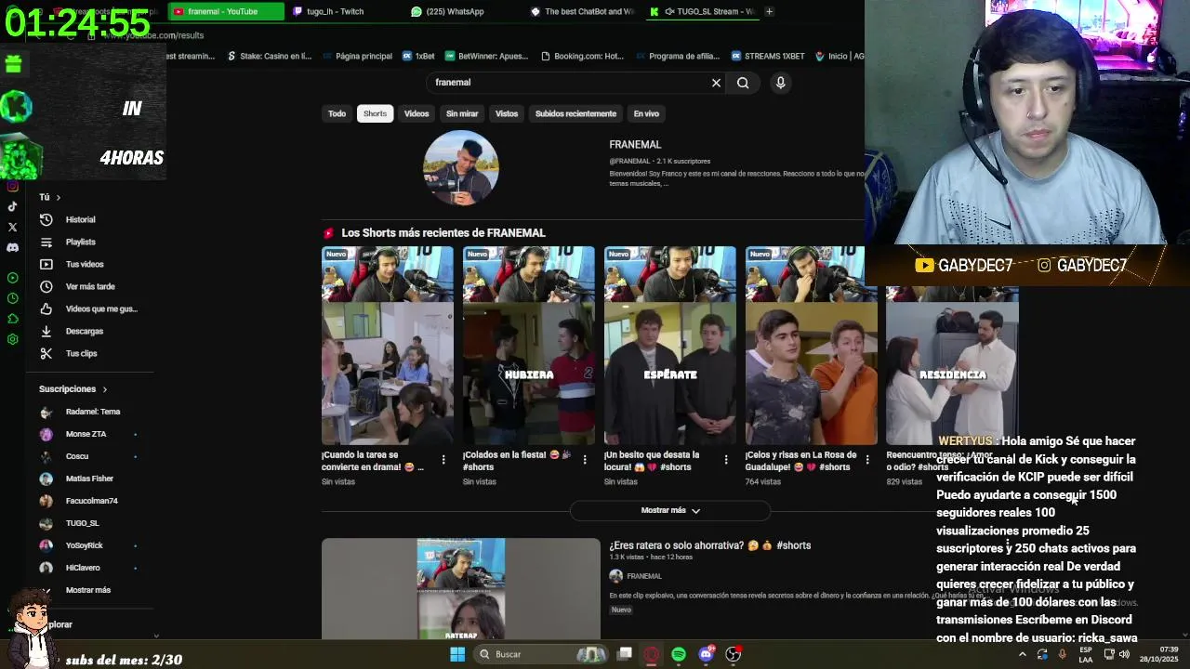Screen dimensions: 1190x669
Task: Open Historial in the sidebar
Action: (80, 220)
